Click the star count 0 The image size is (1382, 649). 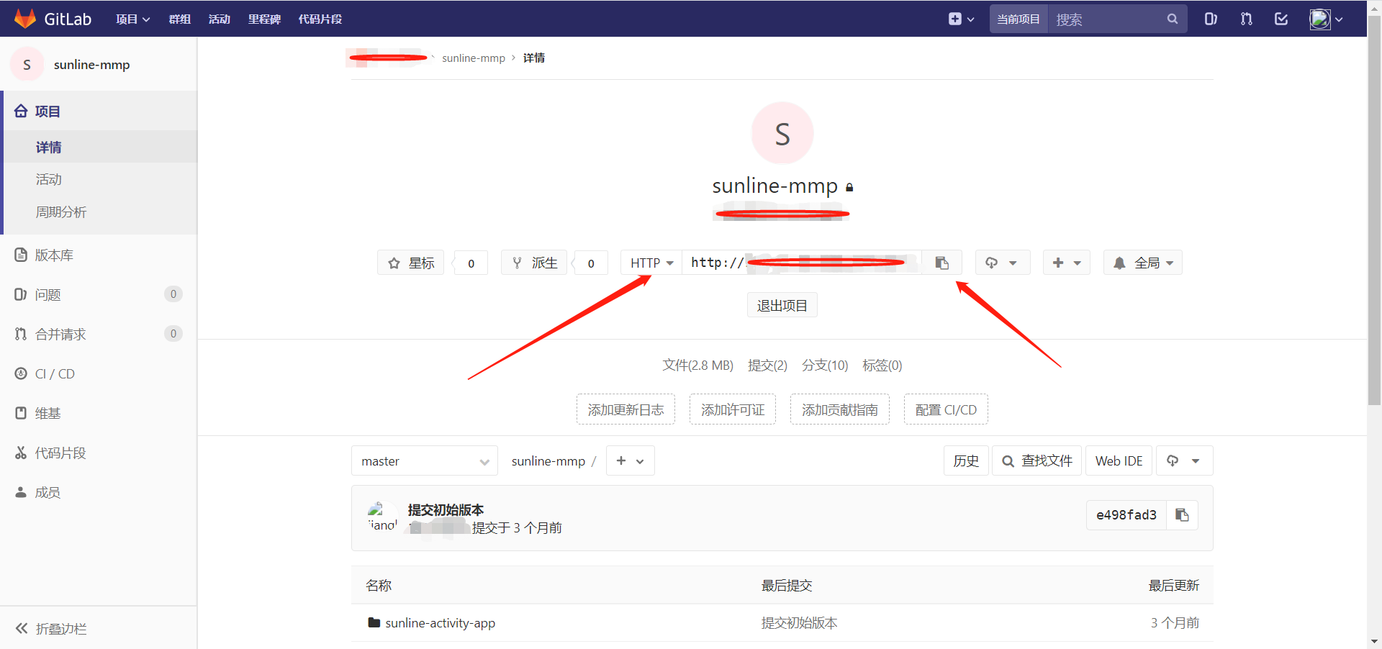click(471, 263)
